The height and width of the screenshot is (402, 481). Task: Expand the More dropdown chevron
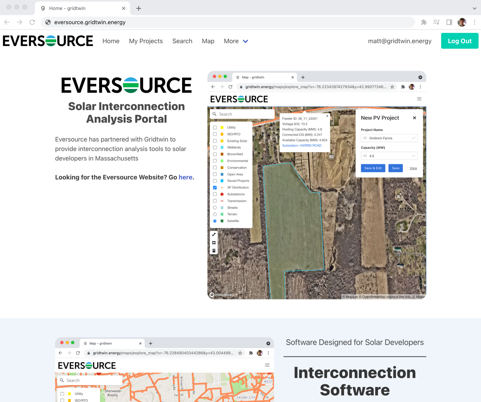(x=245, y=41)
